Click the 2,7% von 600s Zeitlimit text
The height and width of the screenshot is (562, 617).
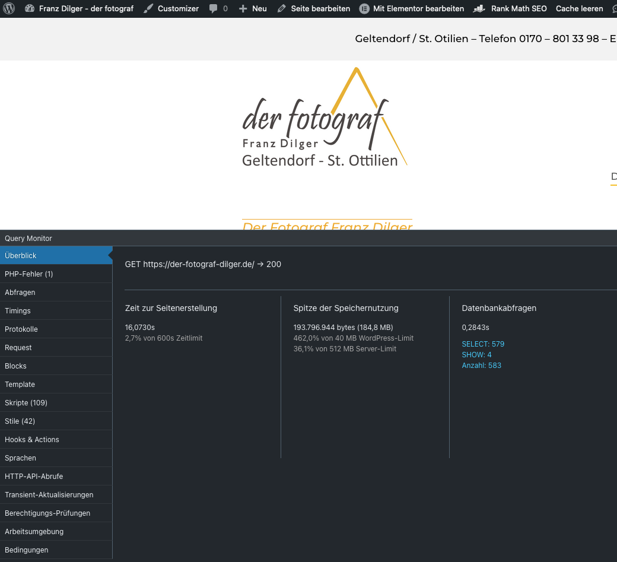click(164, 338)
